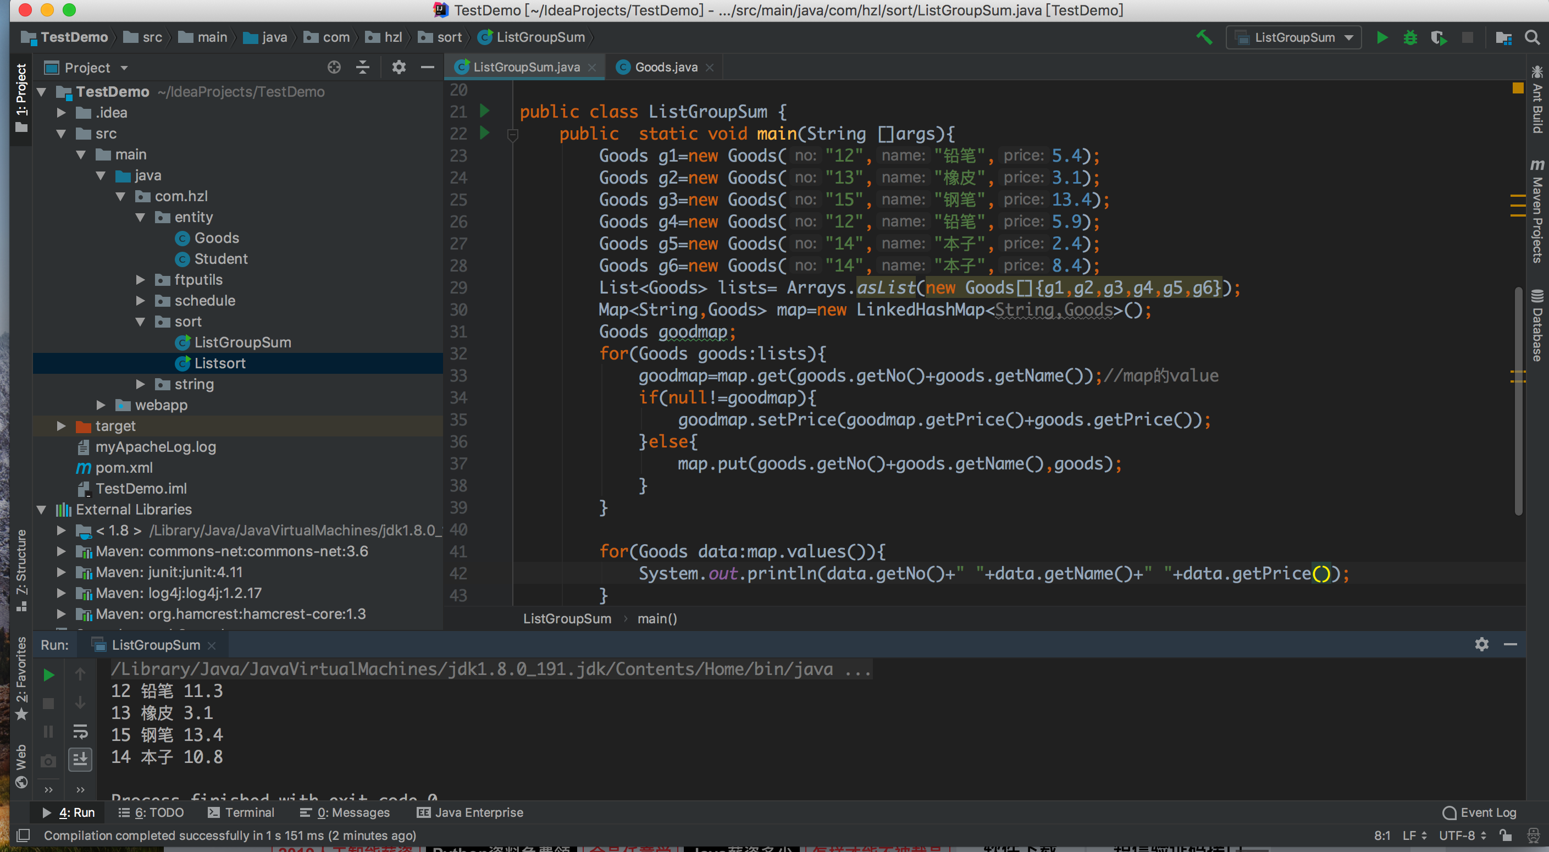The image size is (1549, 852).
Task: Switch to the Goods.java editor tab
Action: [x=666, y=68]
